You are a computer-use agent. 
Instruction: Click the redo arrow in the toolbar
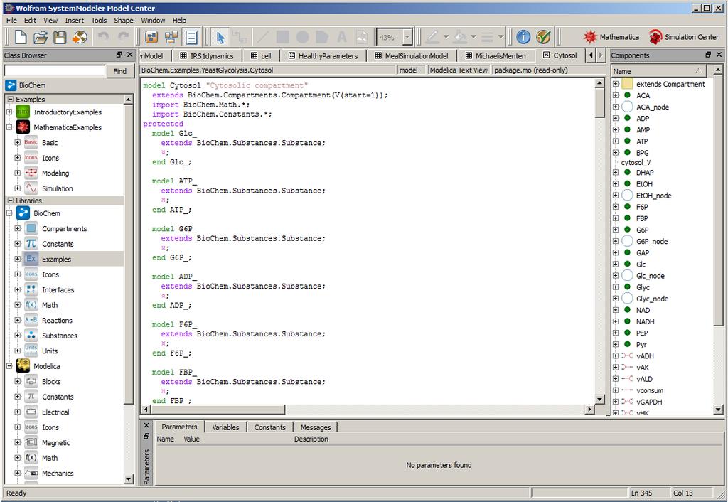(123, 37)
